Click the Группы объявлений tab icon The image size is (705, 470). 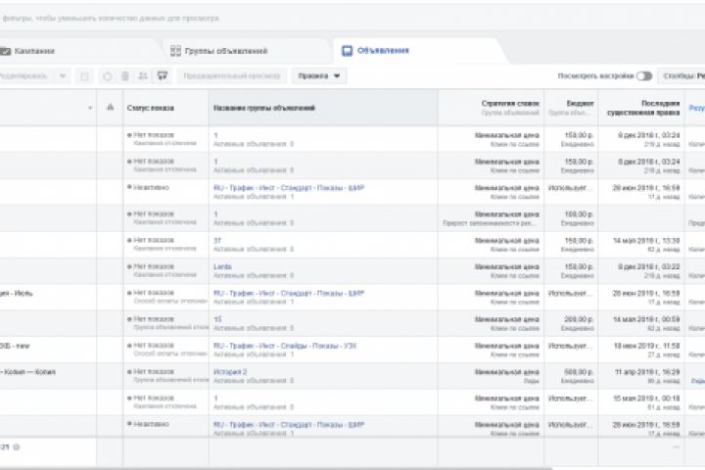[x=174, y=51]
